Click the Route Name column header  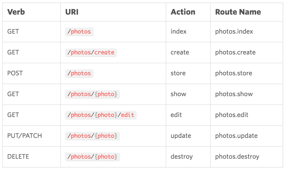[x=238, y=12]
